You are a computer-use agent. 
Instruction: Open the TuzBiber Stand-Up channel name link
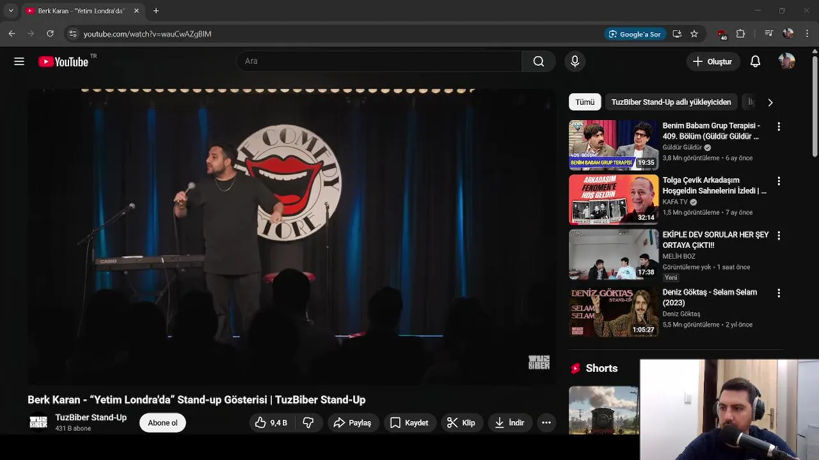91,417
